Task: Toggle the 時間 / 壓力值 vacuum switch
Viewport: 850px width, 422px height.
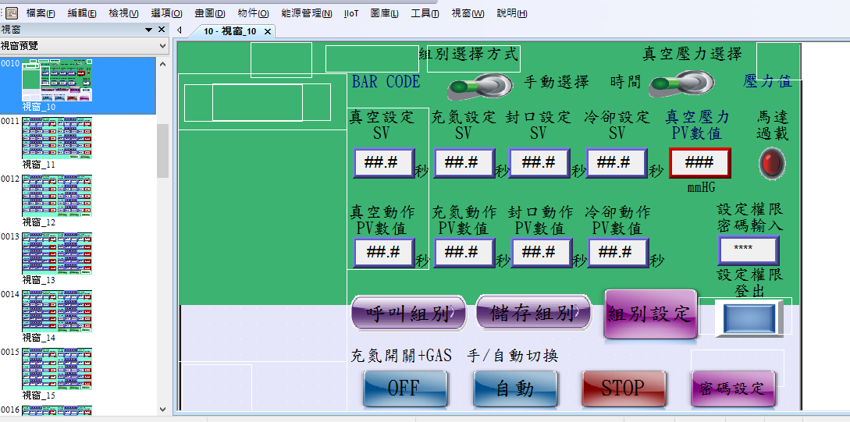Action: click(x=681, y=83)
